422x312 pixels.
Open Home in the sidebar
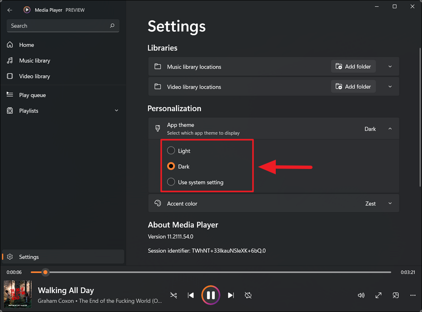point(63,45)
